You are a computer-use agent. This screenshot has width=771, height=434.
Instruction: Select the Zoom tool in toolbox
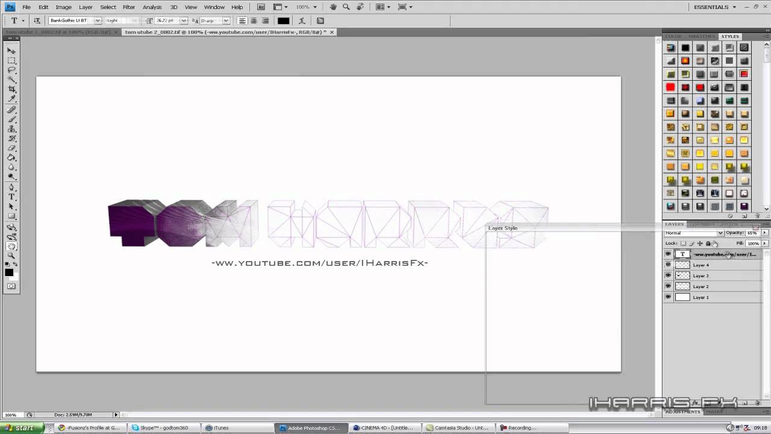tap(11, 256)
